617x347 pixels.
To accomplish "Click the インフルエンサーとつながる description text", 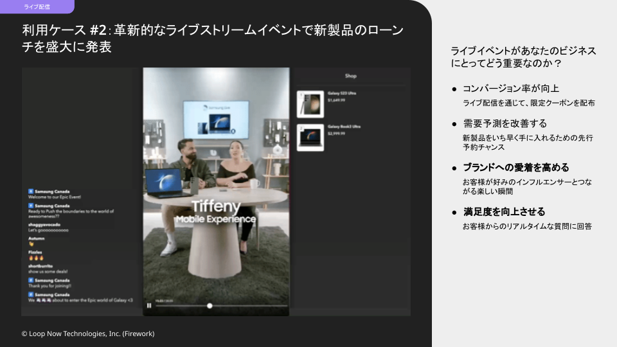I will [x=527, y=186].
